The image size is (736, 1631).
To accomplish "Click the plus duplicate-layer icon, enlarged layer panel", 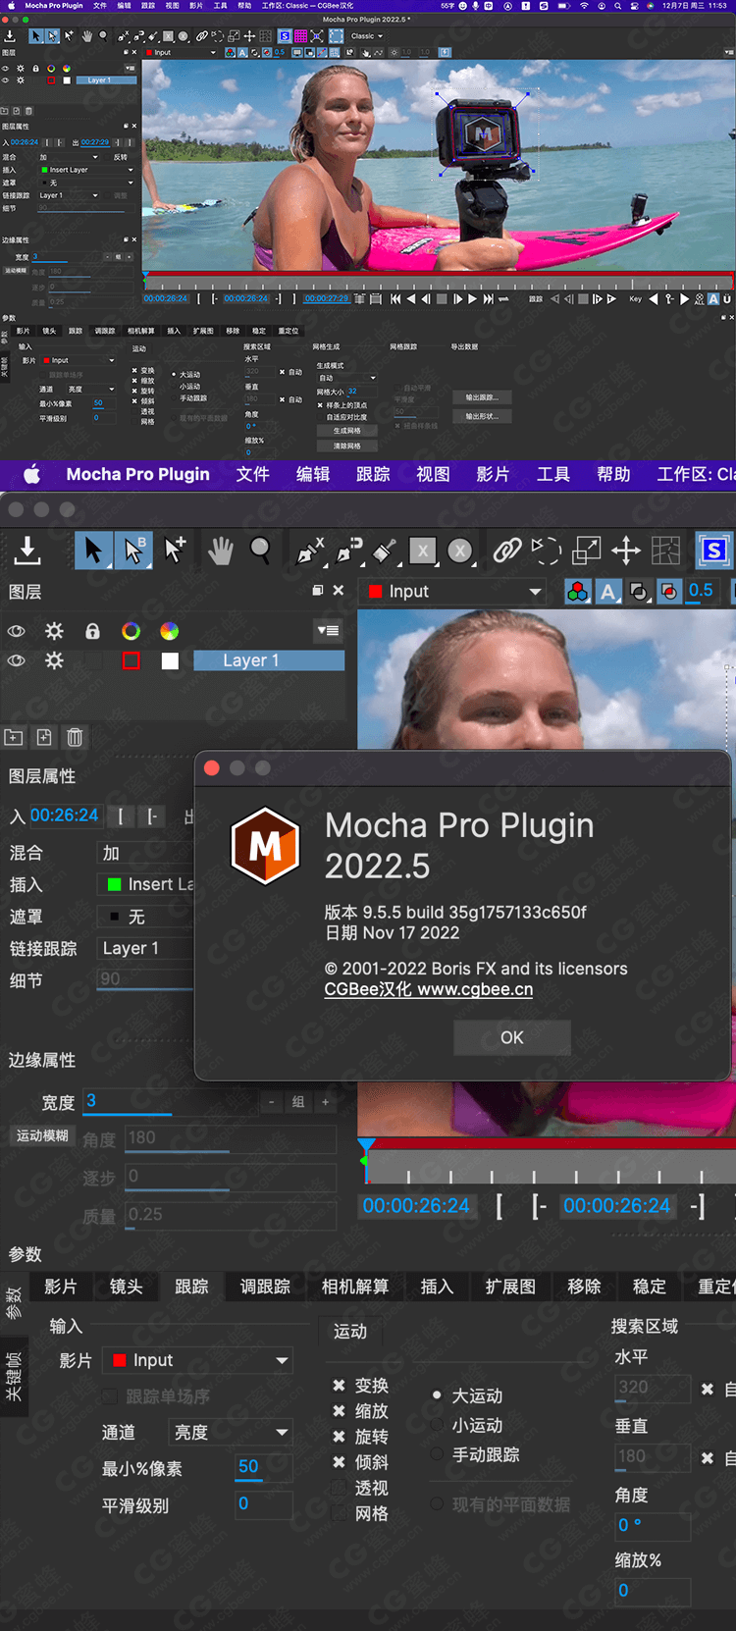I will 44,736.
